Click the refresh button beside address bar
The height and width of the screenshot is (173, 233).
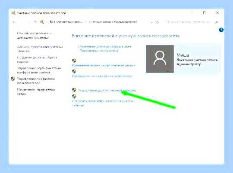(x=157, y=22)
